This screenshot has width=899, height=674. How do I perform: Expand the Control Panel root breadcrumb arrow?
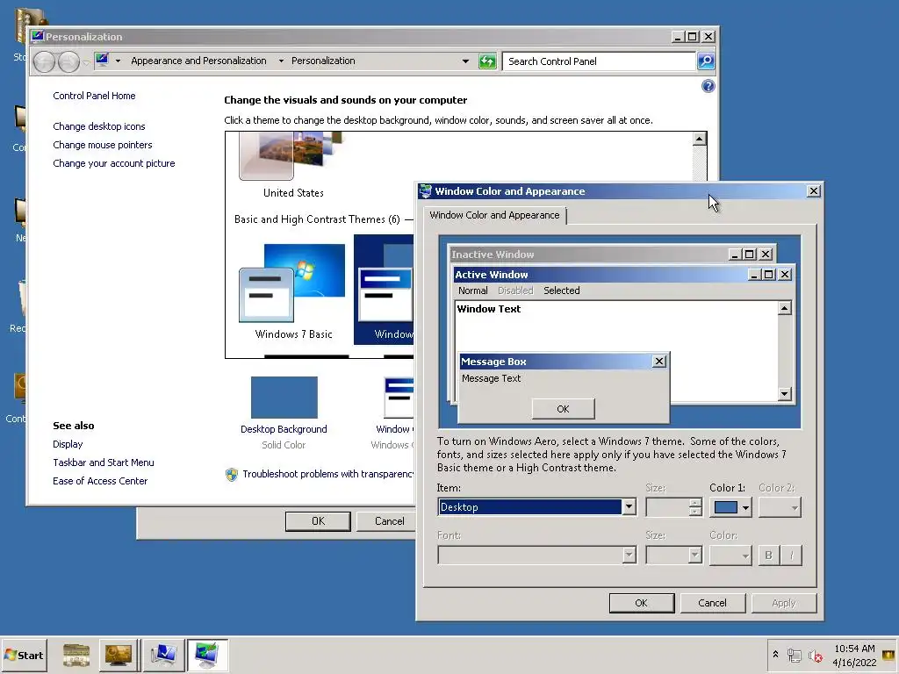point(118,61)
